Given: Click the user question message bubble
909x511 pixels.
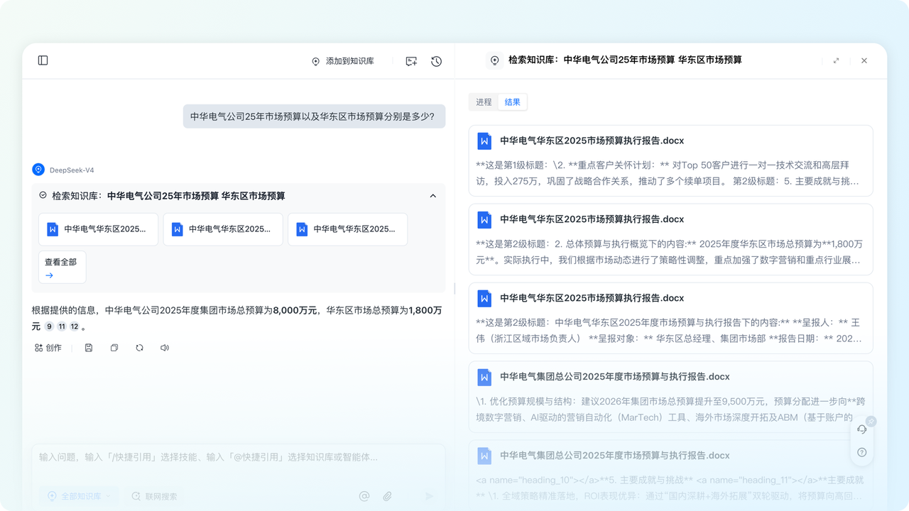Looking at the screenshot, I should pyautogui.click(x=314, y=116).
